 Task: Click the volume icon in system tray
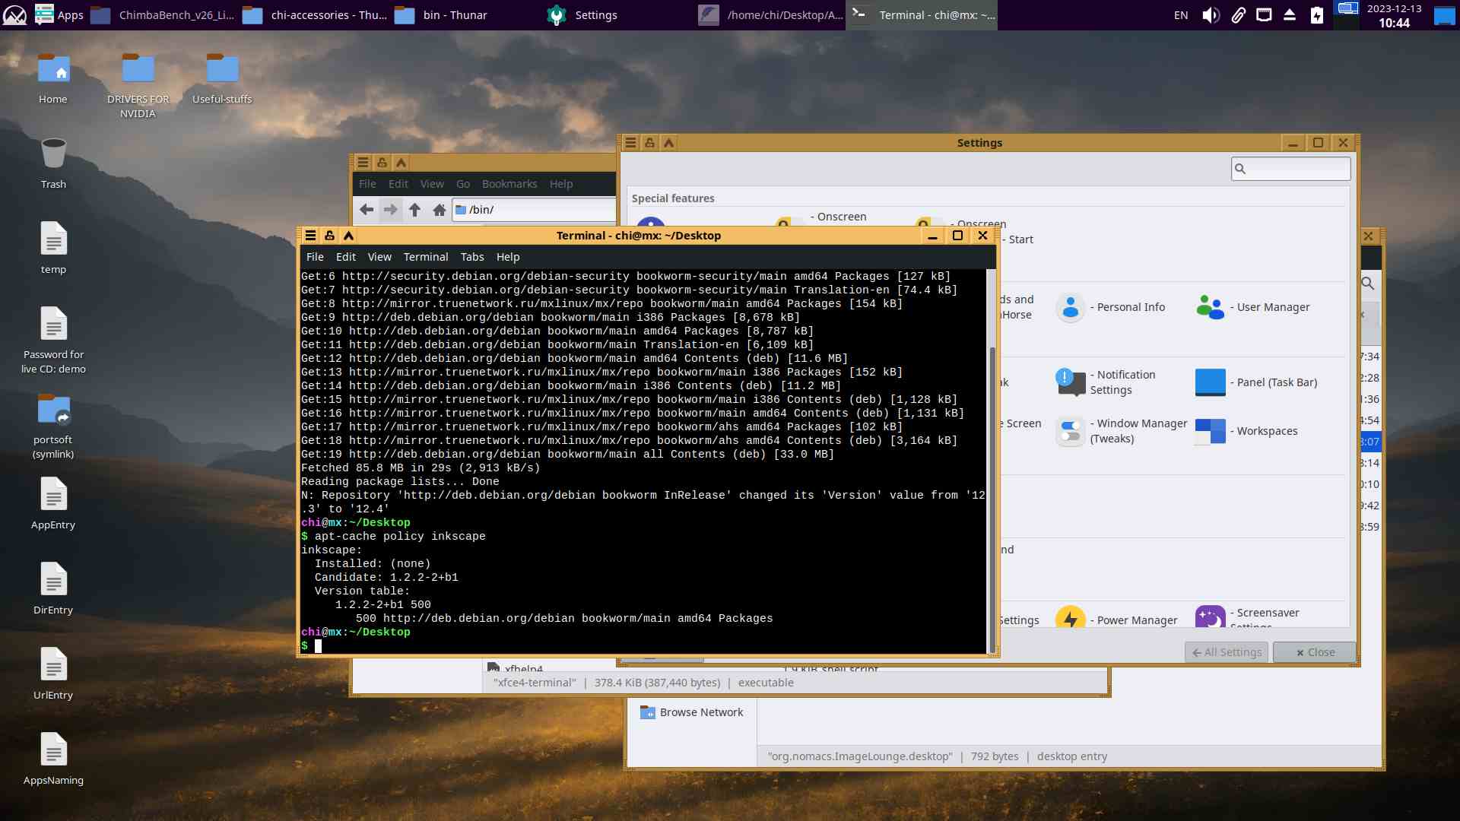[x=1210, y=15]
